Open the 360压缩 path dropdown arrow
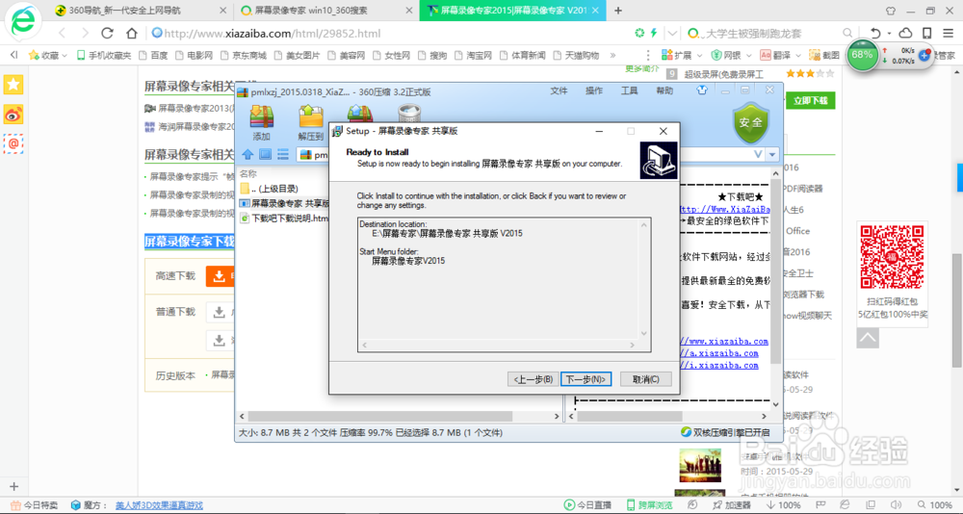 coord(772,155)
